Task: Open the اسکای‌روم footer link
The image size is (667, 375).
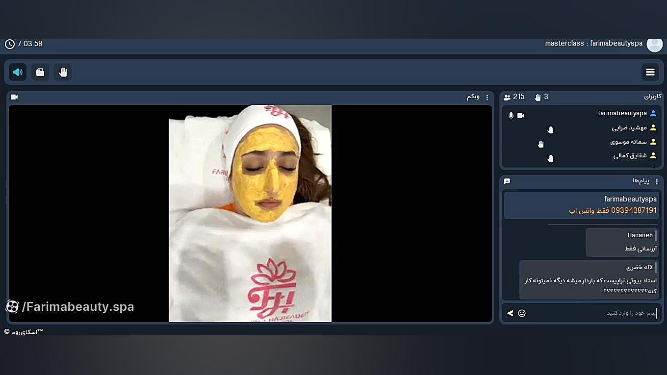Action: pos(24,332)
